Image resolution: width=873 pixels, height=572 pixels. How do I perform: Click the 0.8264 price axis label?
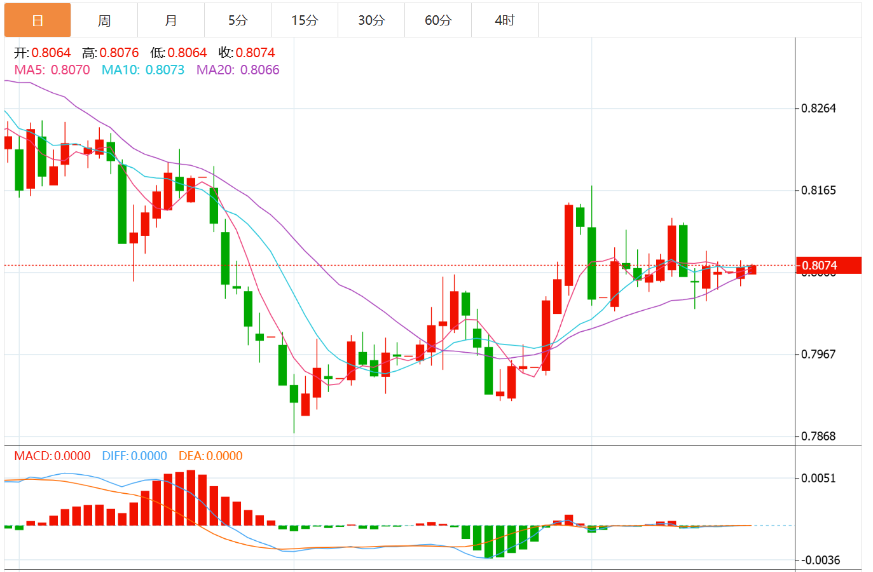[818, 108]
